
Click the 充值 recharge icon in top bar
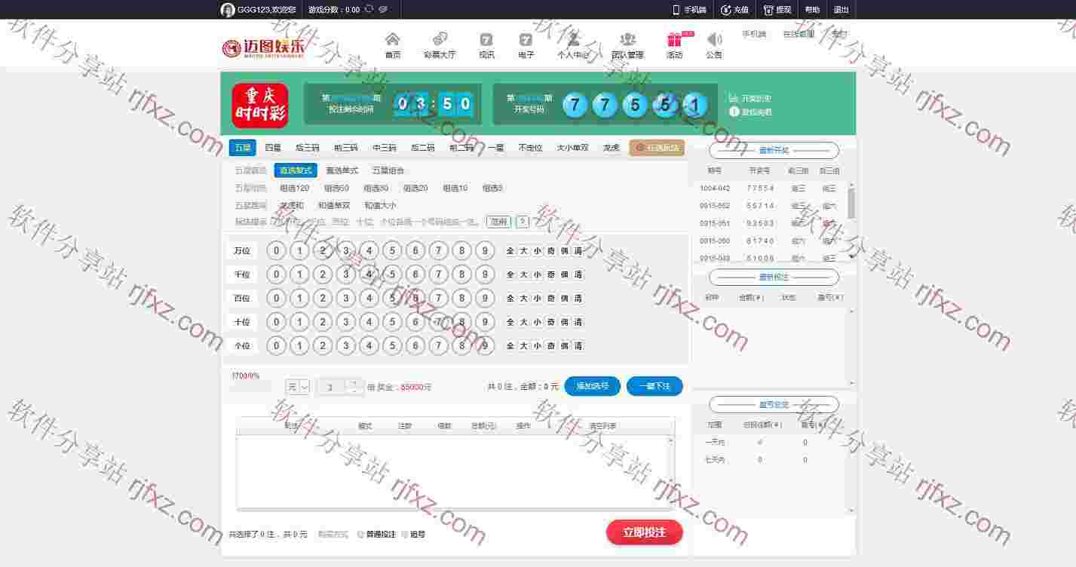coord(725,10)
